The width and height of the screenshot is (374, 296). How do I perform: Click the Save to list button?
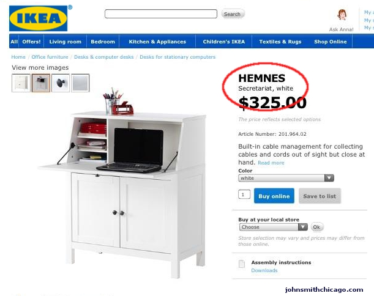(320, 196)
